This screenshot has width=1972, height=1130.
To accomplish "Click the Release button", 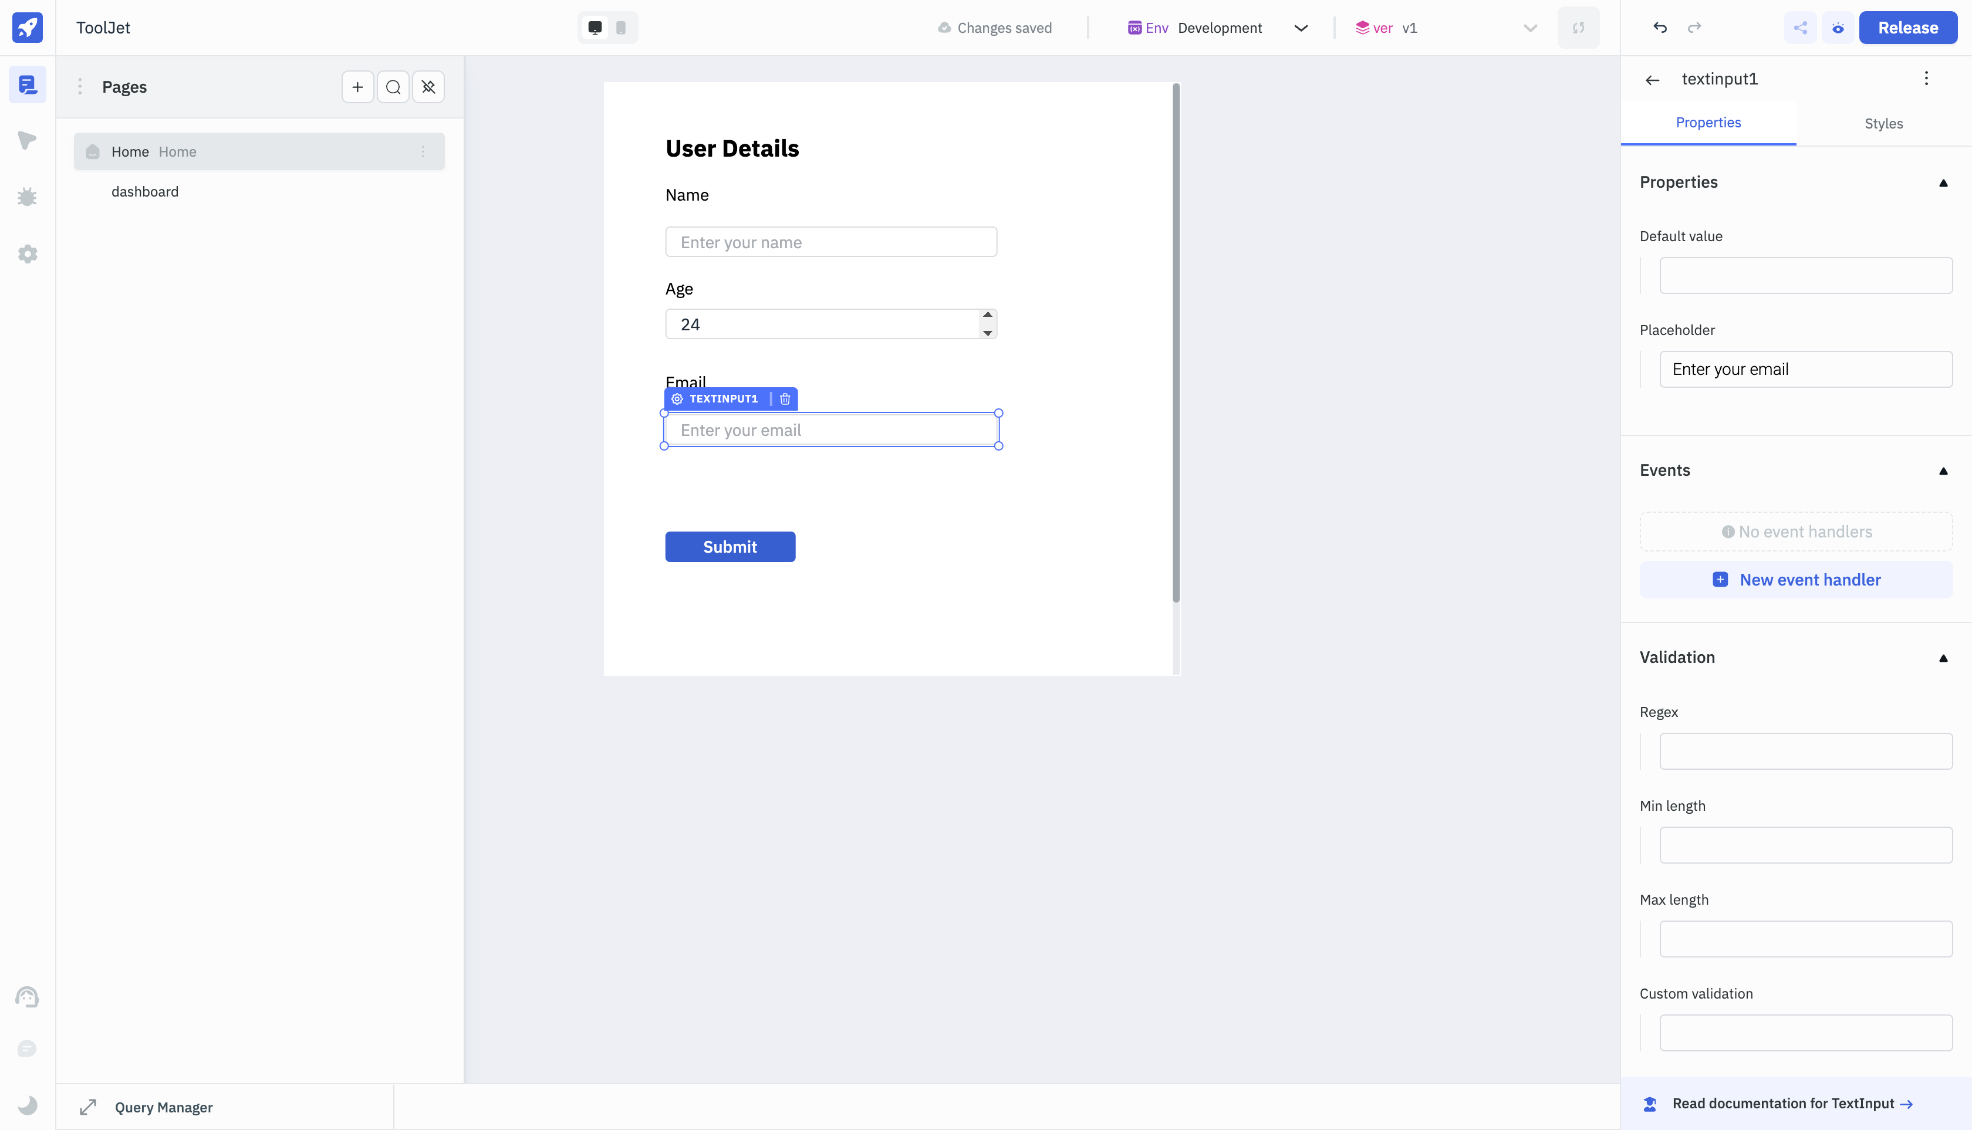I will [1907, 28].
